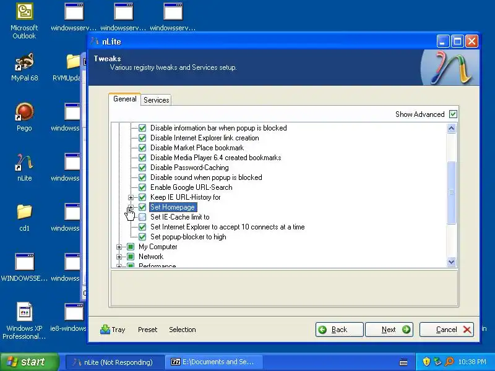This screenshot has height=371, width=495.
Task: Uncheck Set popup-blocker to high
Action: point(142,237)
